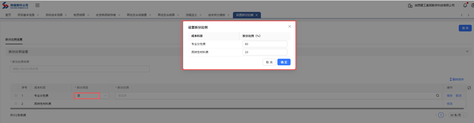This screenshot has width=474, height=123.
Task: Open the 50 条/页 page size dropdown
Action: tap(457, 115)
